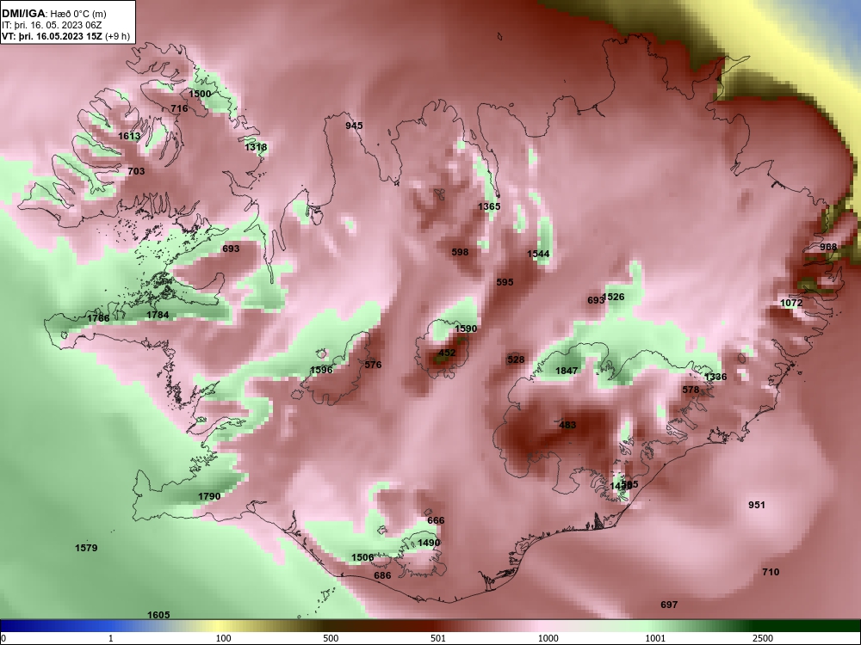Click the legend label 0
This screenshot has width=861, height=645.
(x=4, y=638)
